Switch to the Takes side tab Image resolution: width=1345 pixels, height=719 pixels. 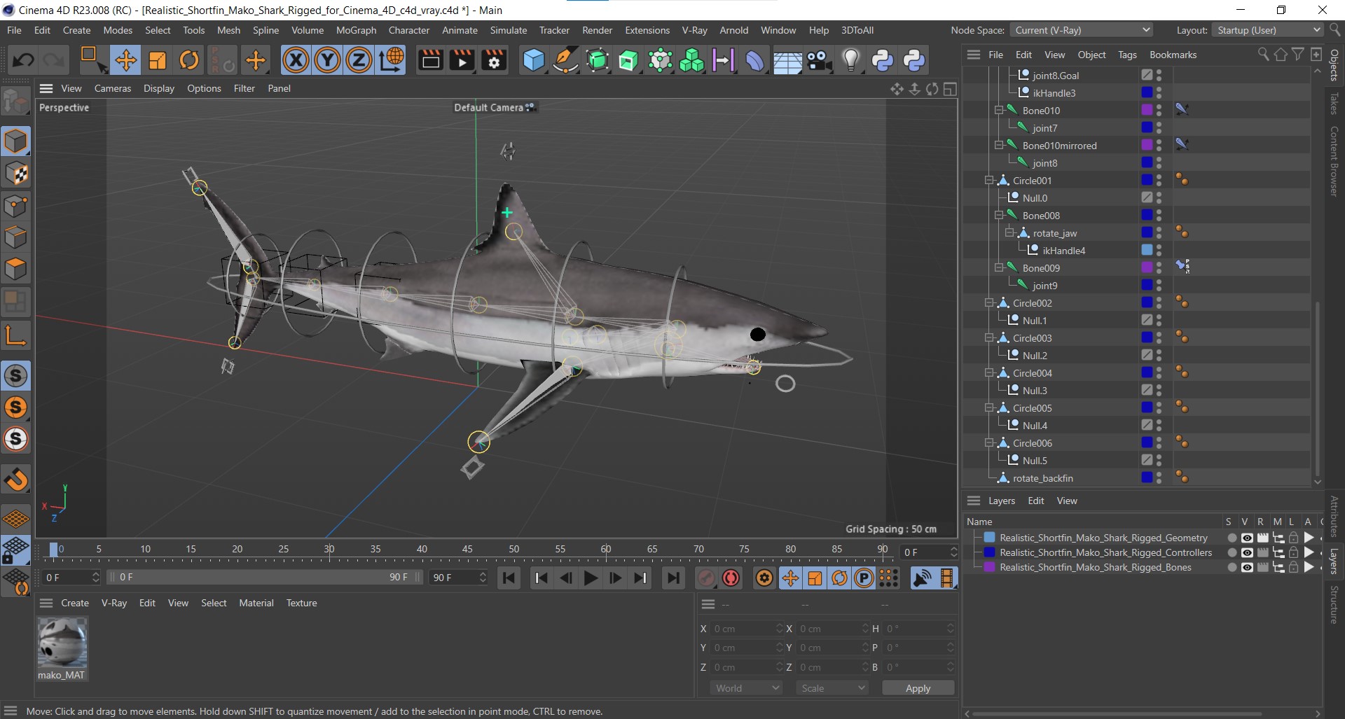tap(1334, 103)
